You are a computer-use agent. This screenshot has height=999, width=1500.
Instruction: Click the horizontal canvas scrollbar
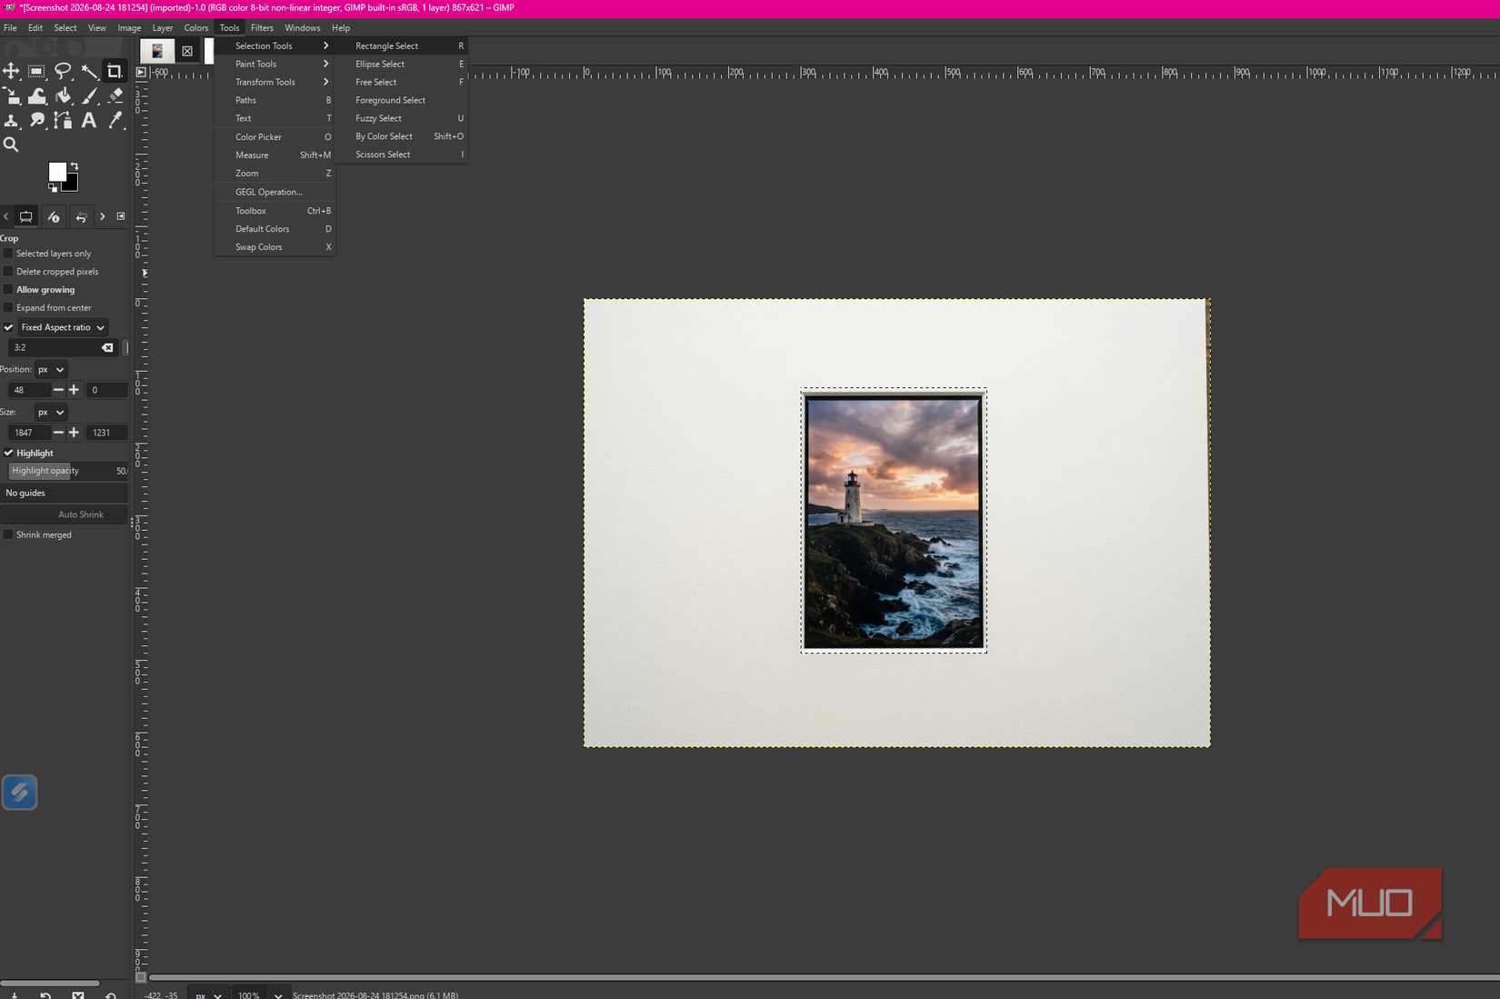coord(824,977)
